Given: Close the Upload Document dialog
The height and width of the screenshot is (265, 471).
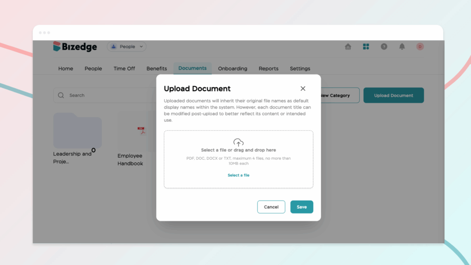Looking at the screenshot, I should [x=303, y=88].
